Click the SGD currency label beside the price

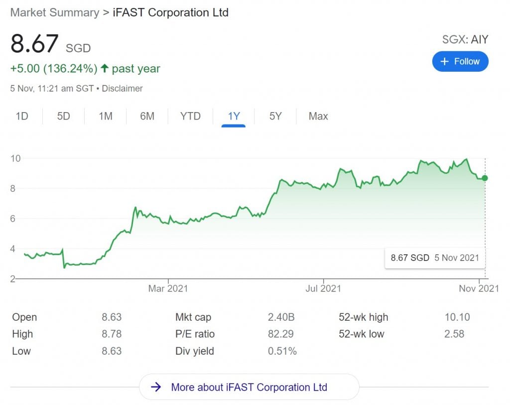coord(78,48)
